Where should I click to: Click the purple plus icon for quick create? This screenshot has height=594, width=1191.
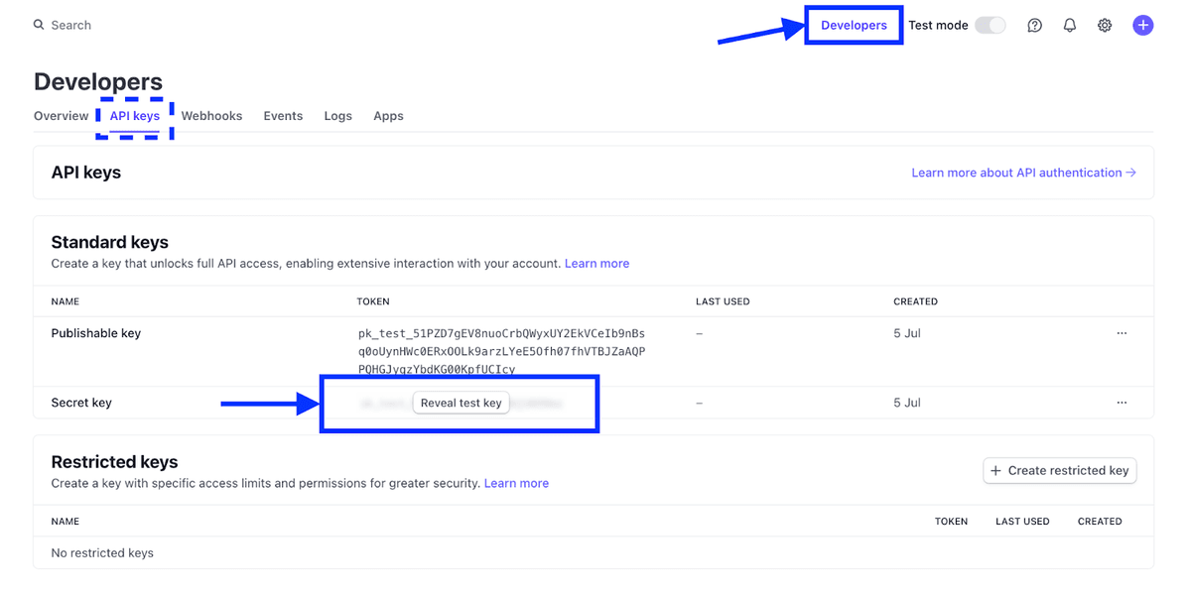[1142, 25]
